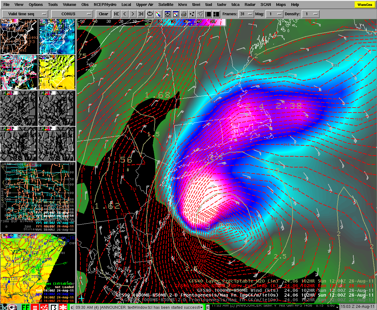The image size is (377, 310).
Task: Click the small pane above the cross-section
Action: [x=19, y=144]
